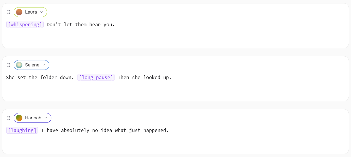Click the drag handle beside Hannah

pyautogui.click(x=9, y=118)
